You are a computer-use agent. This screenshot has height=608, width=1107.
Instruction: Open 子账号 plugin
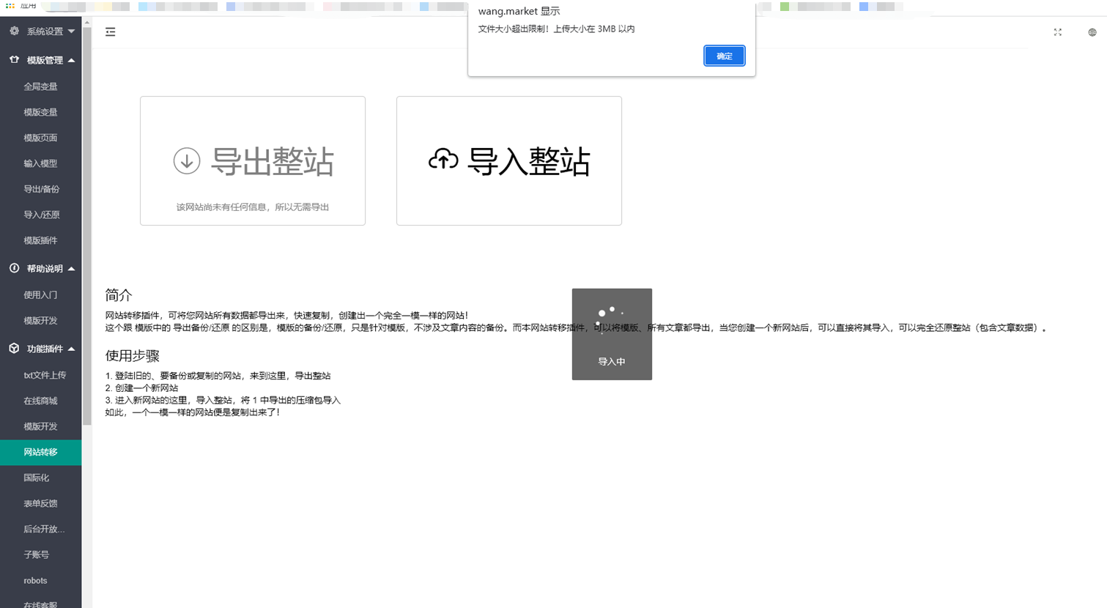point(37,555)
